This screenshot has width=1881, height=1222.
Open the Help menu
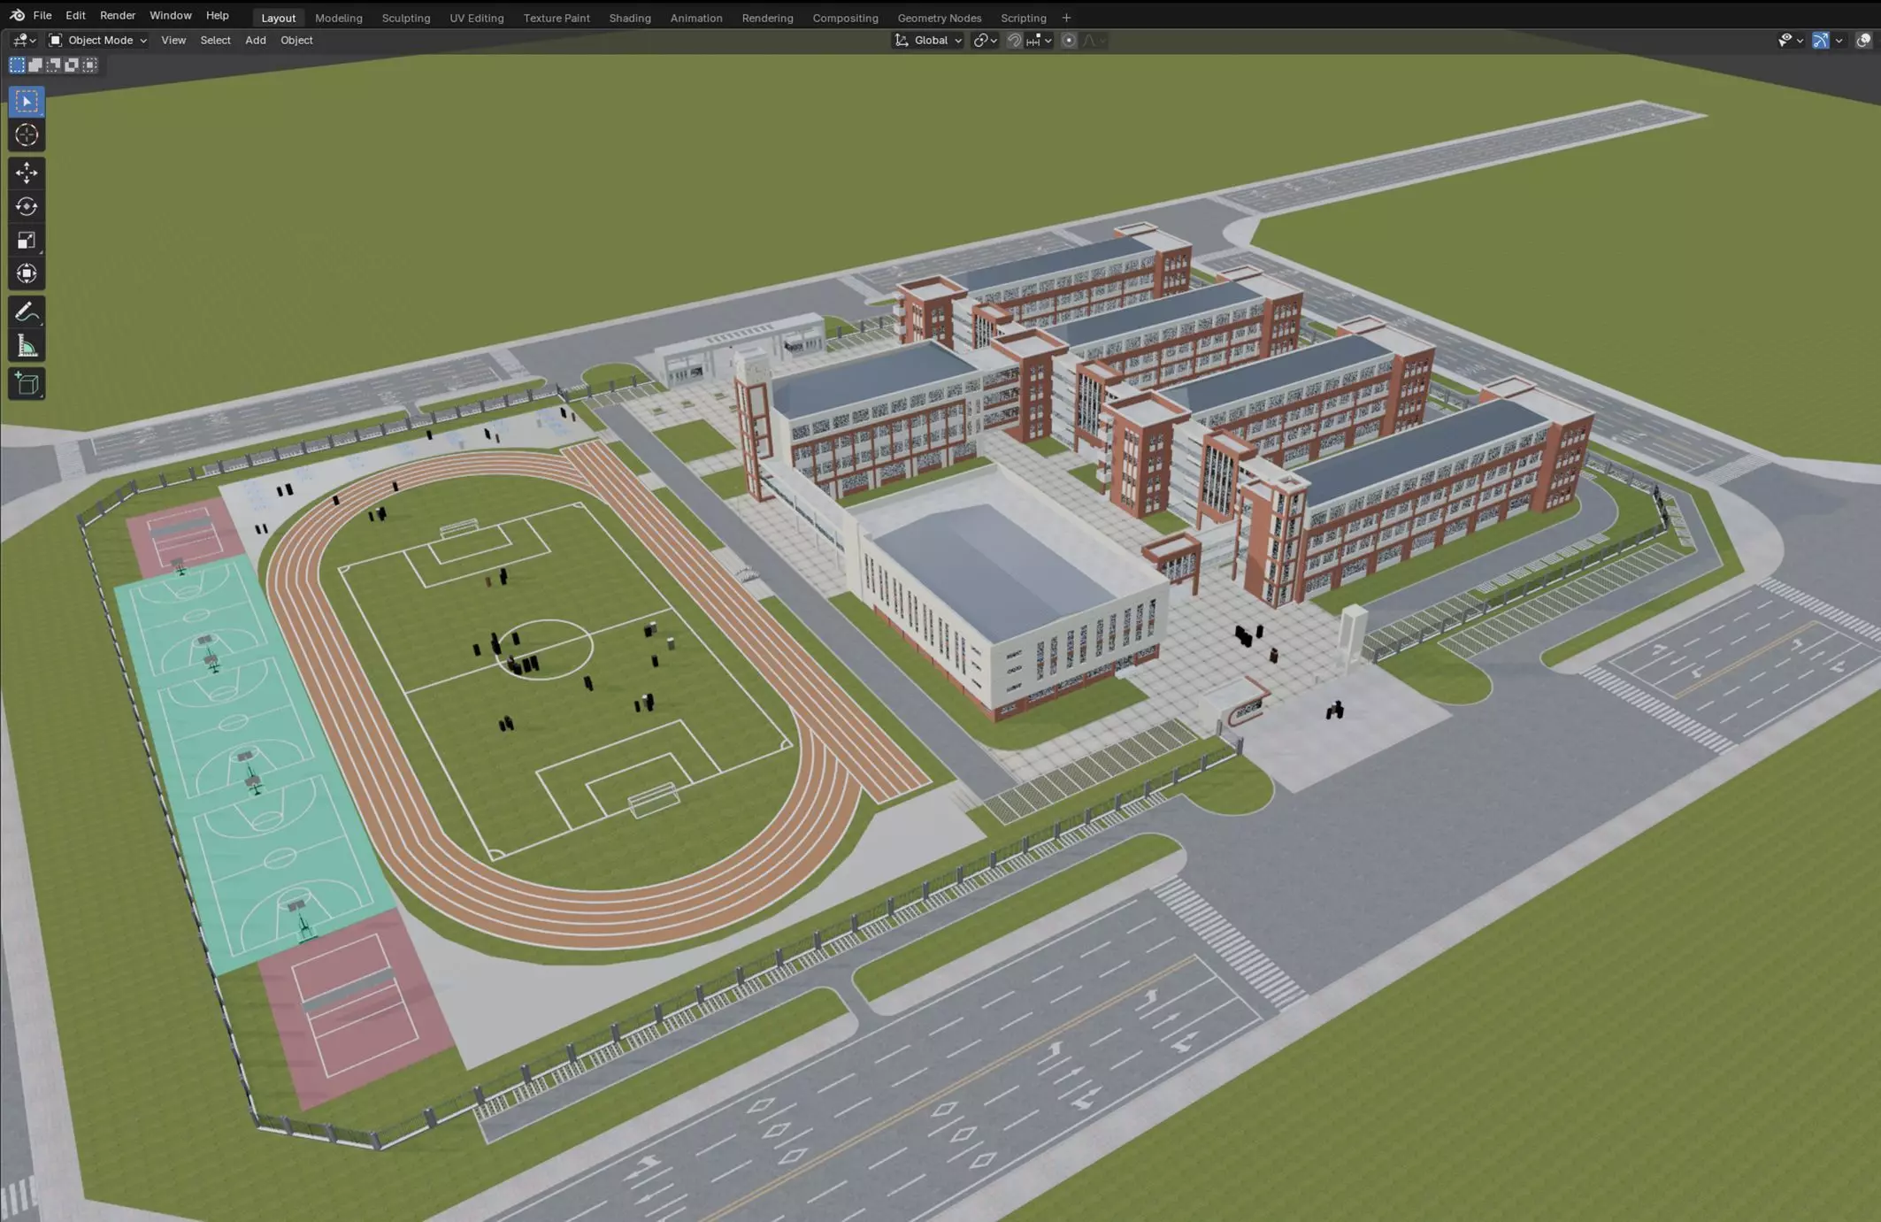(217, 15)
